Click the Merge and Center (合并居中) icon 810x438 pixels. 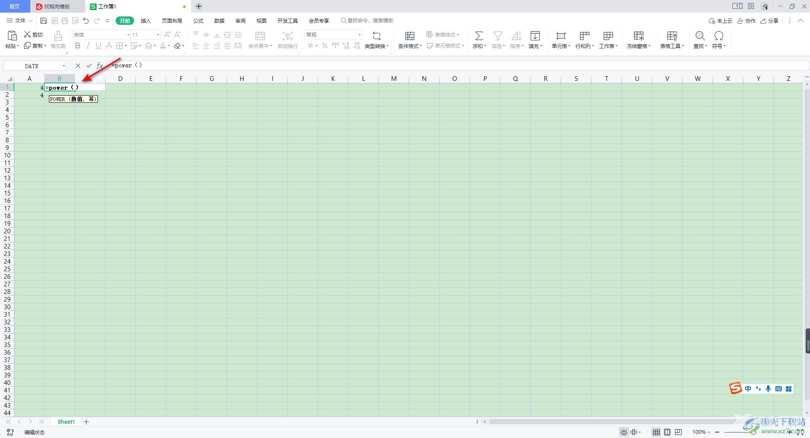pyautogui.click(x=260, y=36)
